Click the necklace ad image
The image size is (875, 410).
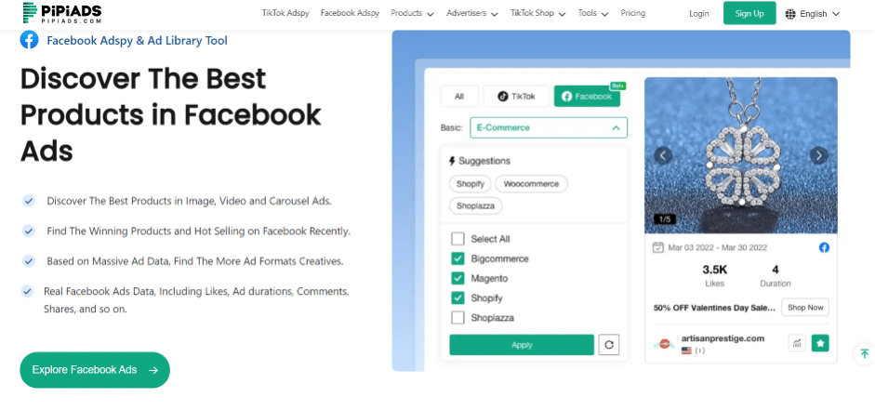(x=741, y=155)
